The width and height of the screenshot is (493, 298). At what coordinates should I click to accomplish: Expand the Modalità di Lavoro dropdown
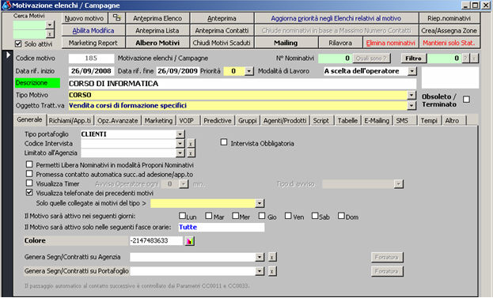411,71
